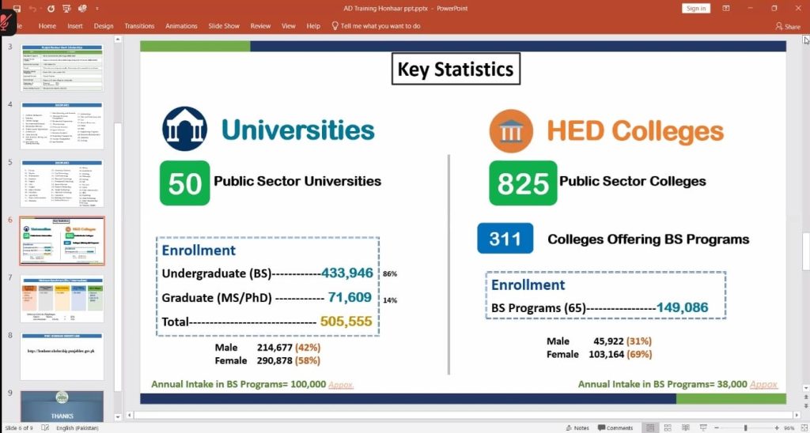Expand the Customize Quick Access Toolbar arrow
The width and height of the screenshot is (810, 433).
coord(97,8)
